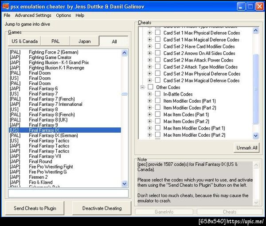266x226 pixels.
Task: Tick the Other Codes group checkbox
Action: (x=150, y=87)
